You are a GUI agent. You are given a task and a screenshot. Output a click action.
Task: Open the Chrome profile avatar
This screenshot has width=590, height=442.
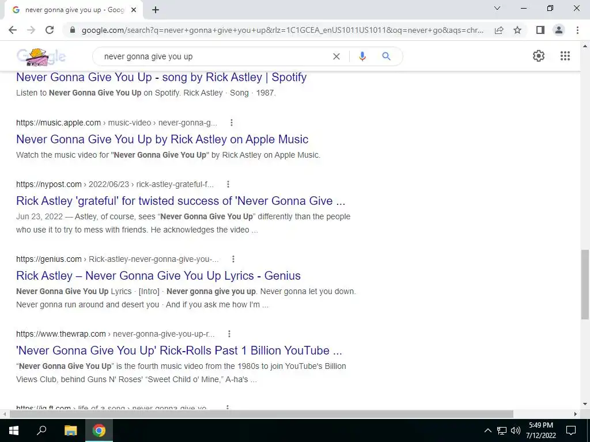559,30
